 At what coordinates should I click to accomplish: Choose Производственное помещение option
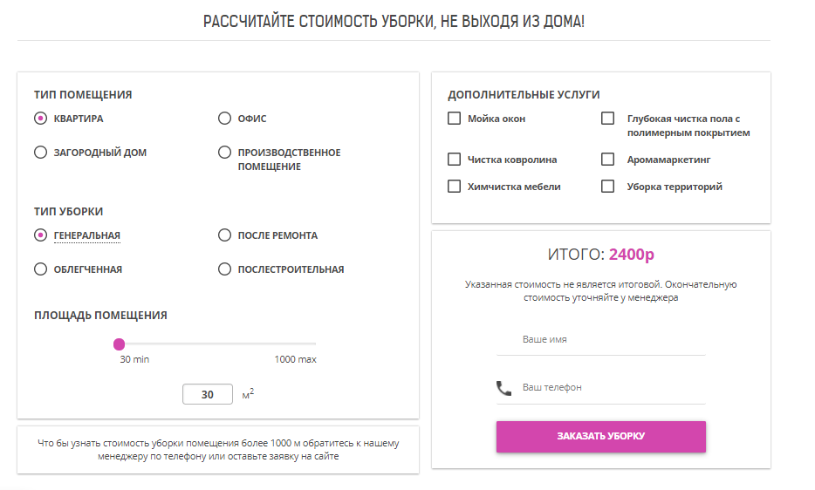pos(224,153)
